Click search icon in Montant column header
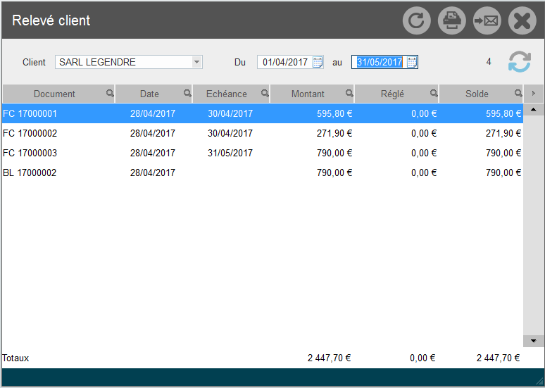The height and width of the screenshot is (388, 545). (349, 93)
